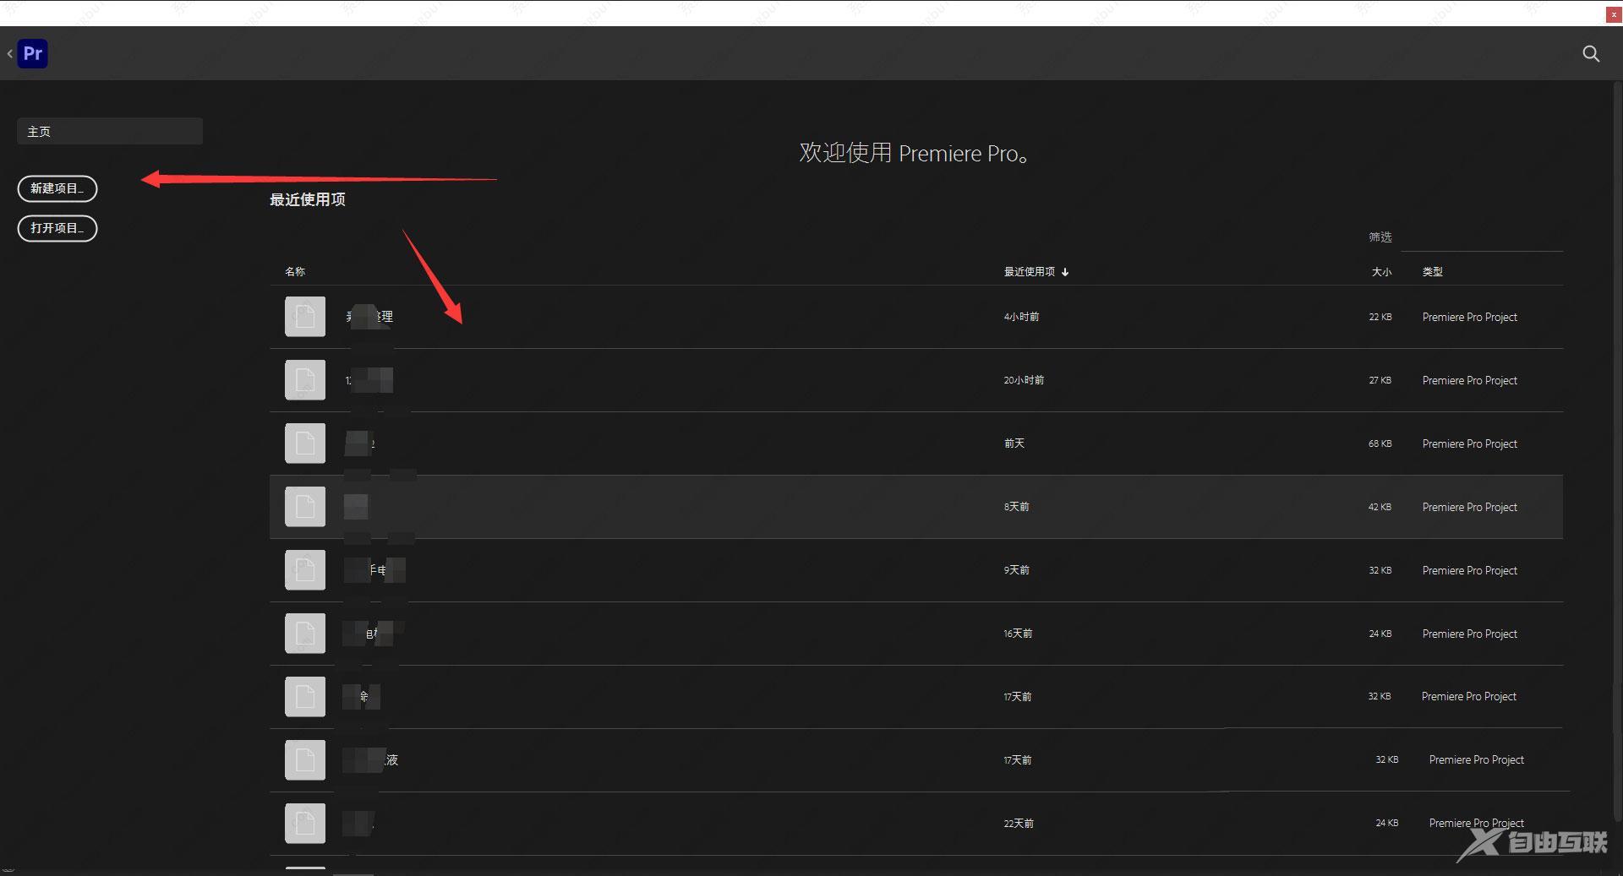Click the 最近使用项 section heading
The height and width of the screenshot is (876, 1623).
[x=308, y=199]
